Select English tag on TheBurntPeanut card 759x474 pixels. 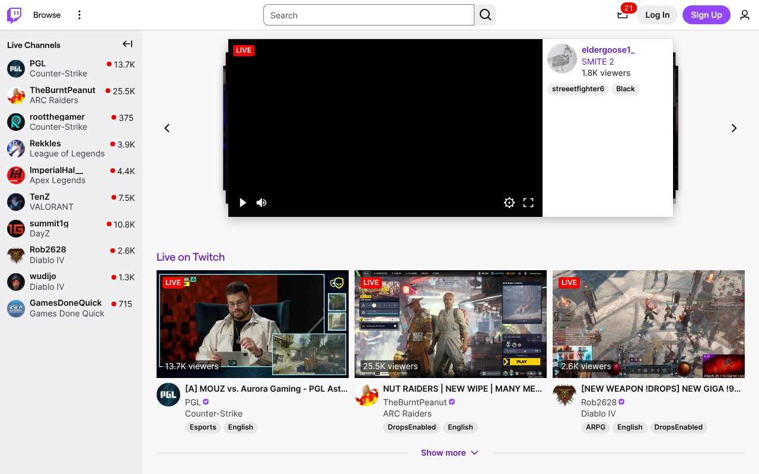tap(461, 427)
